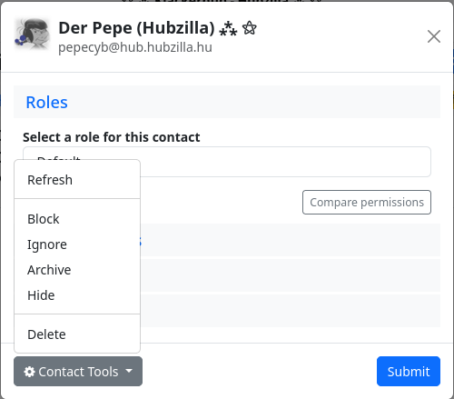Submit the contact role changes

click(x=409, y=372)
